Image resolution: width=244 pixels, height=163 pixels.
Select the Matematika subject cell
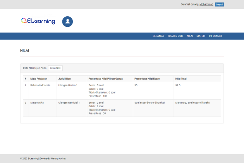(37, 103)
